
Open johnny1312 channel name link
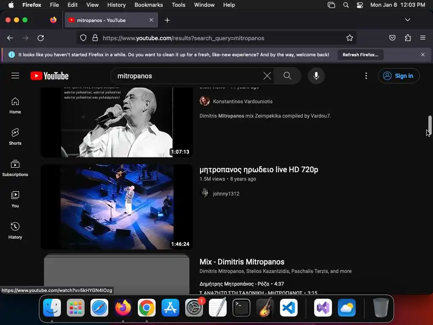226,194
